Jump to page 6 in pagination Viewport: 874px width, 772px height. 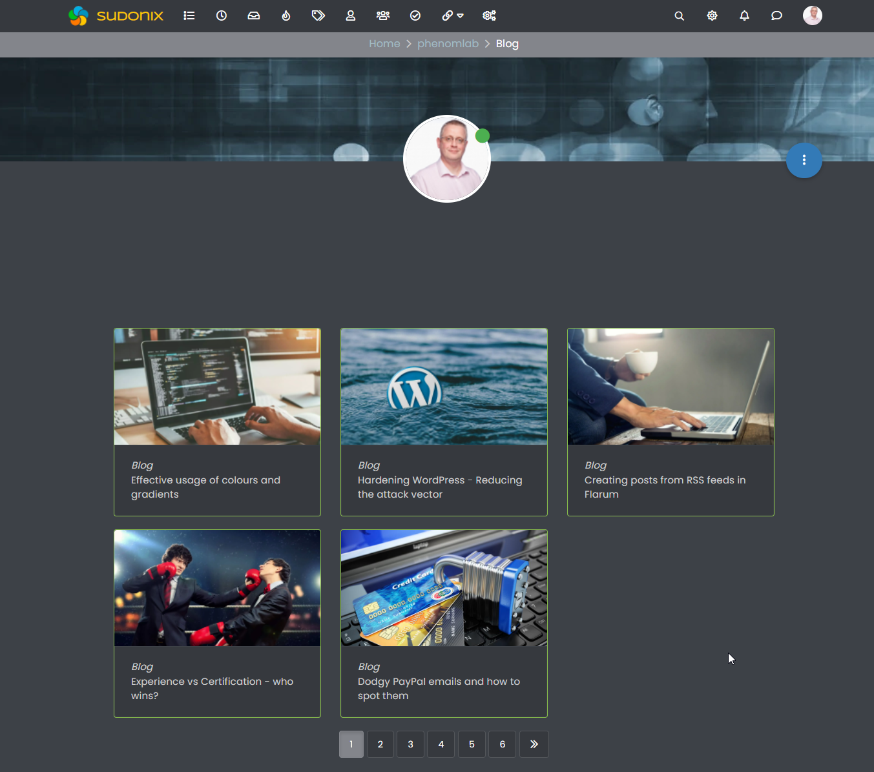coord(503,744)
